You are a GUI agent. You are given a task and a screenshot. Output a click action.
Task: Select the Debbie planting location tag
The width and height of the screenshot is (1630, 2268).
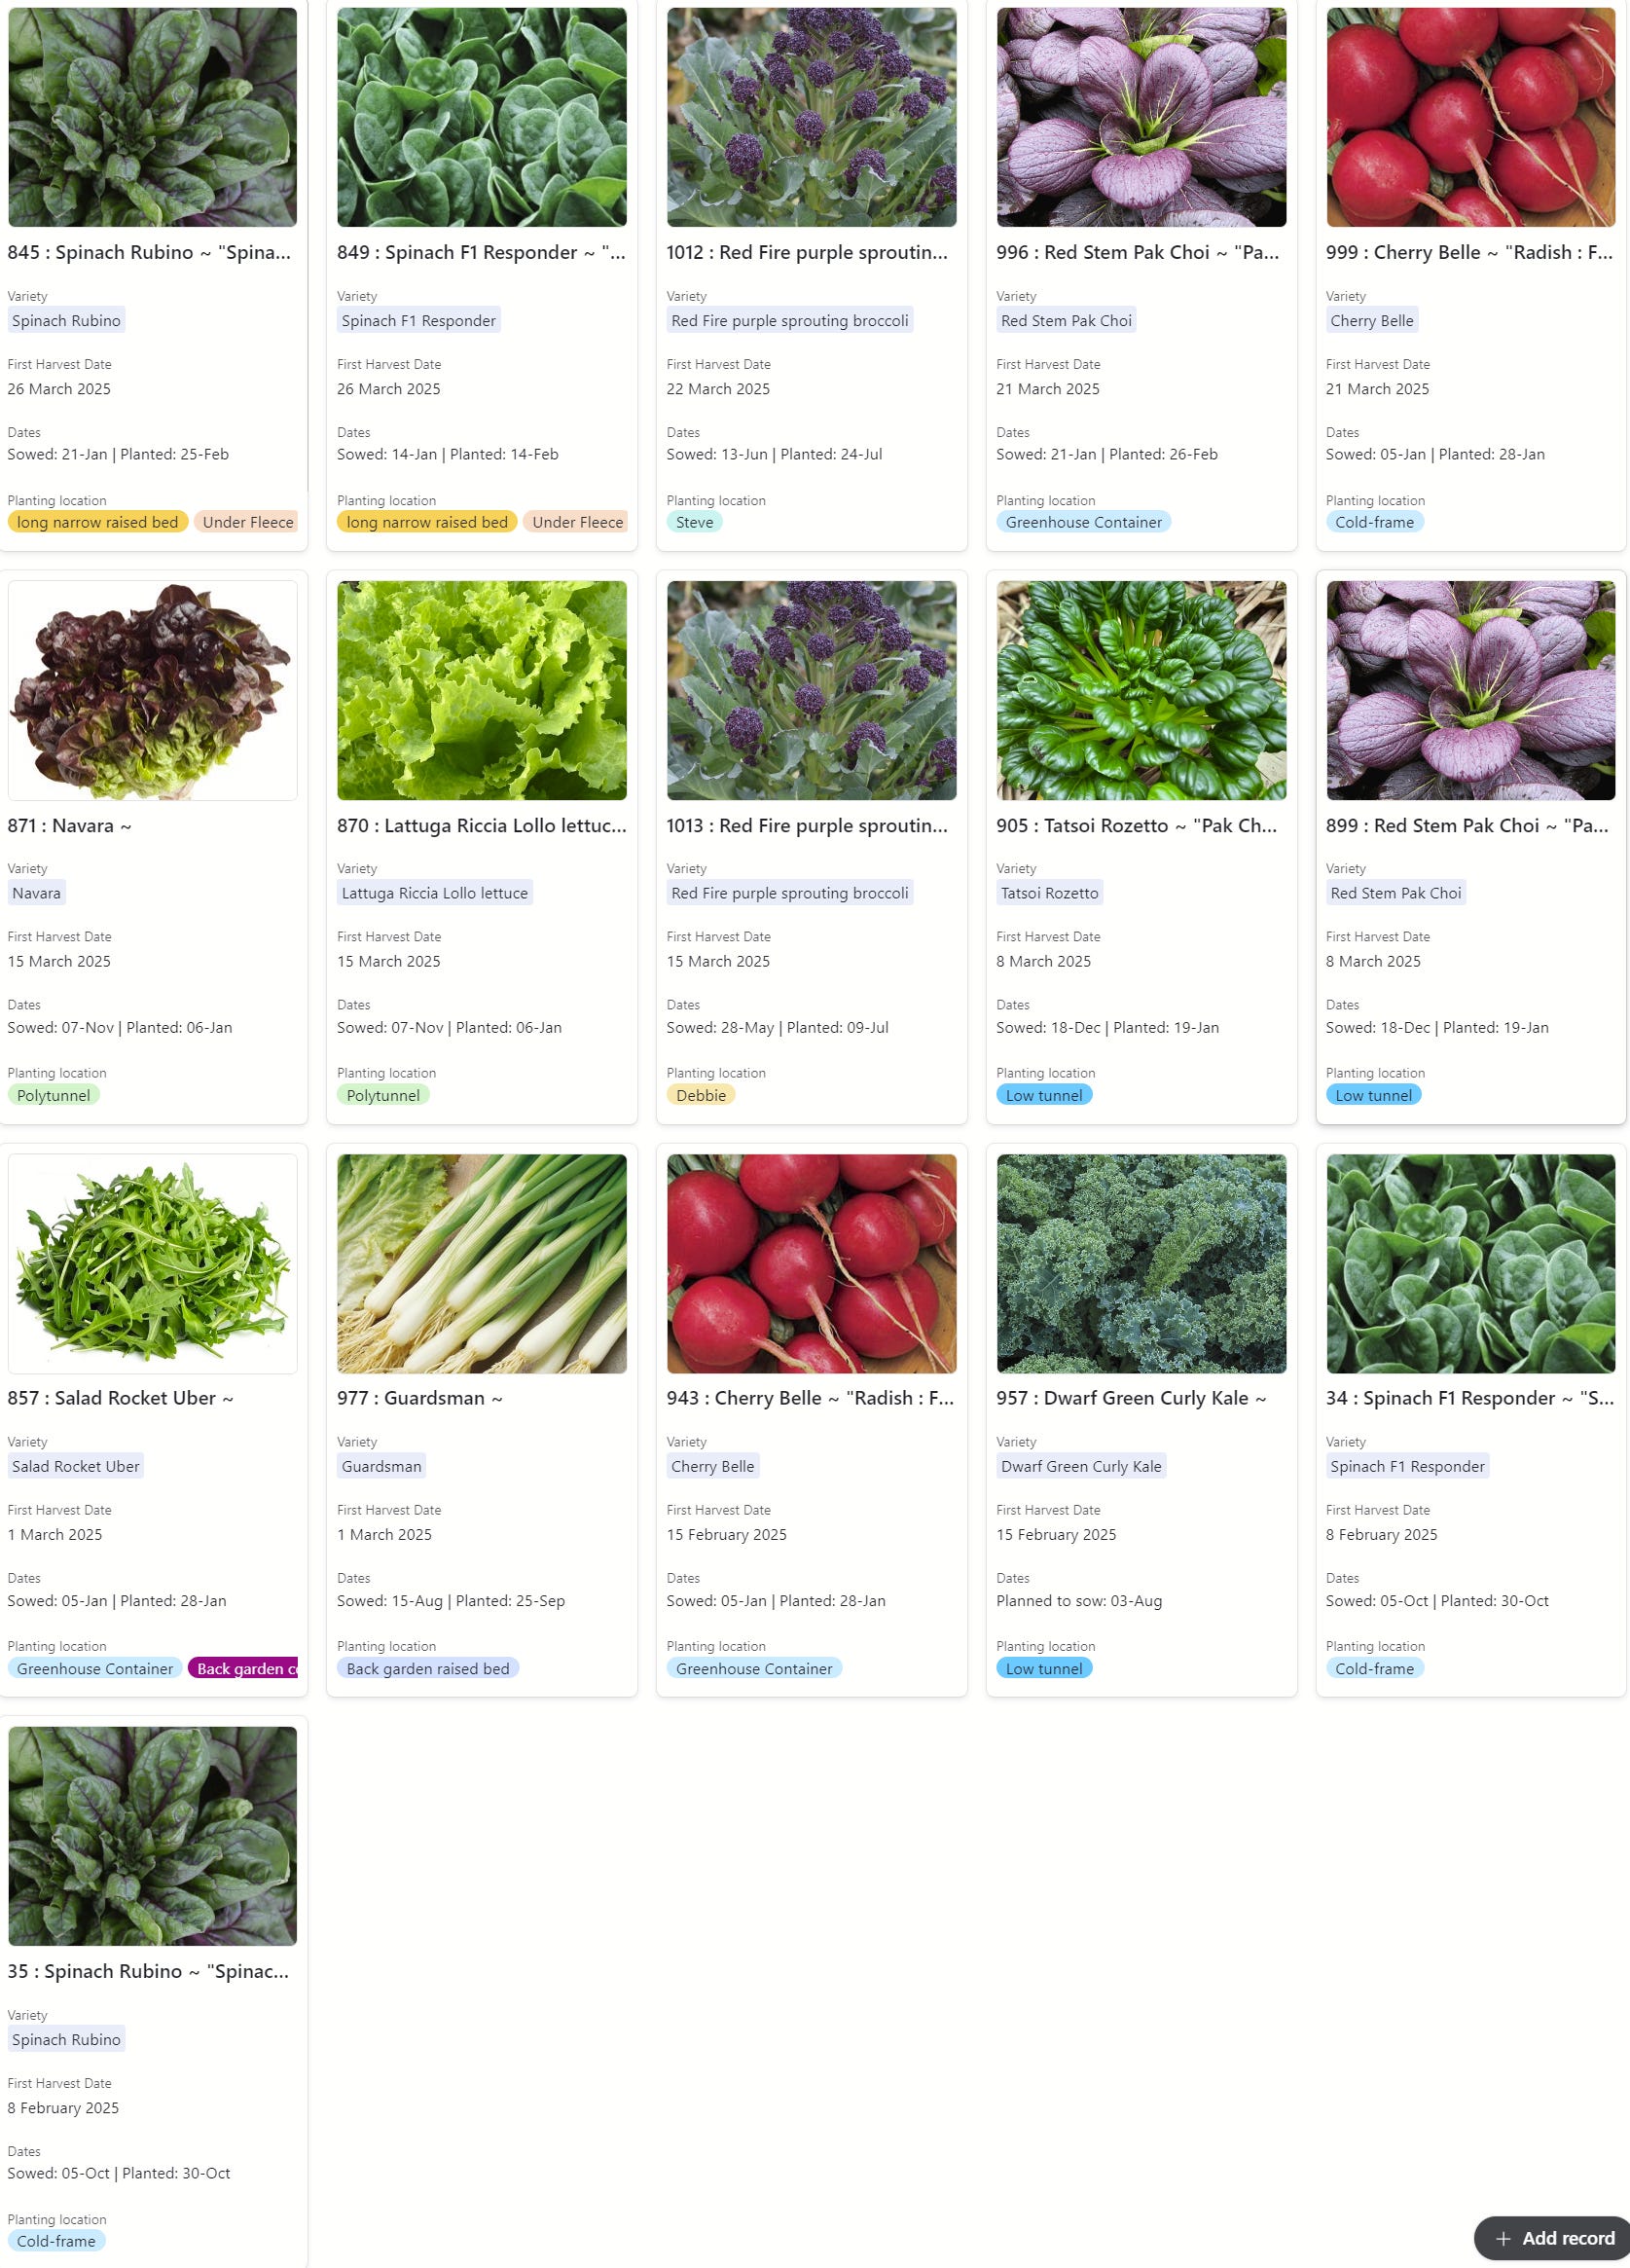point(701,1095)
